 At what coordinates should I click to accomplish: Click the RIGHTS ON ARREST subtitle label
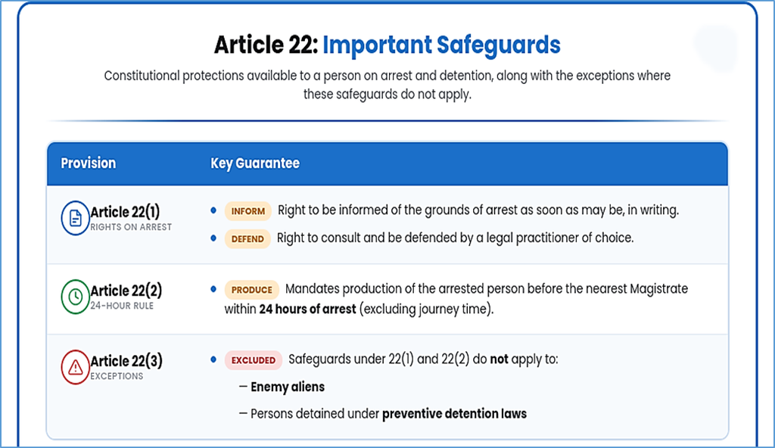click(x=131, y=227)
